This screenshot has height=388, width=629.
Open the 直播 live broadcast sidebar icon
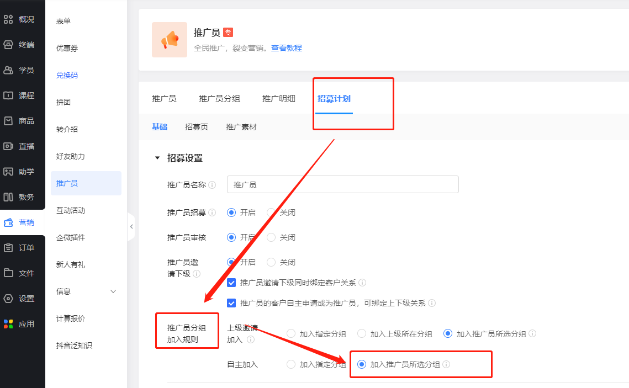click(x=8, y=146)
